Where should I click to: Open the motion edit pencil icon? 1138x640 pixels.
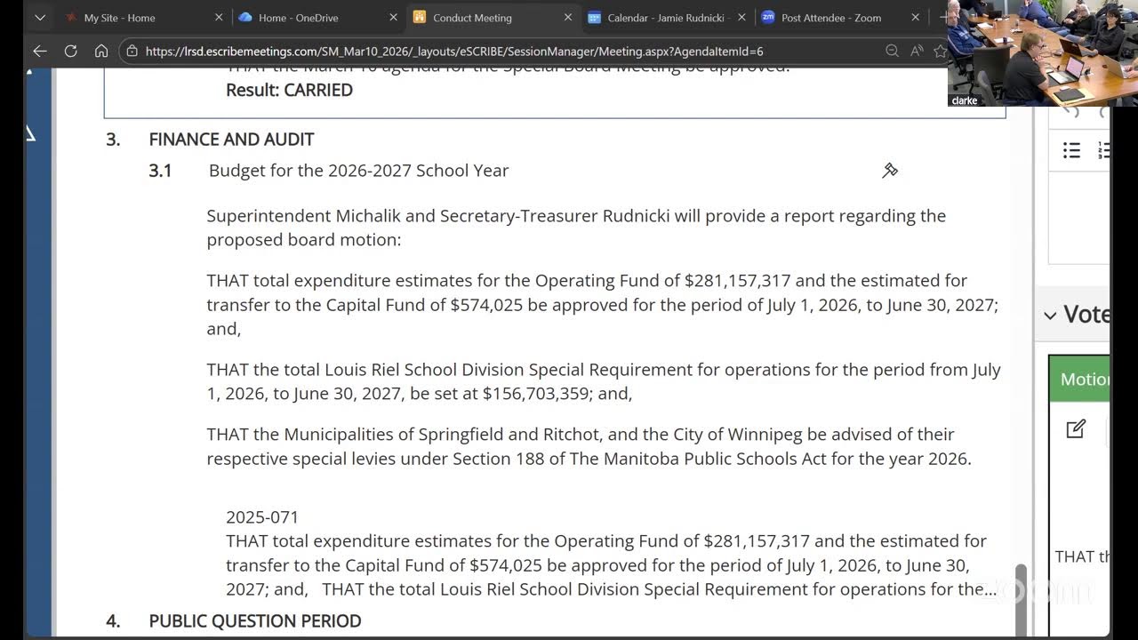[x=1076, y=429]
